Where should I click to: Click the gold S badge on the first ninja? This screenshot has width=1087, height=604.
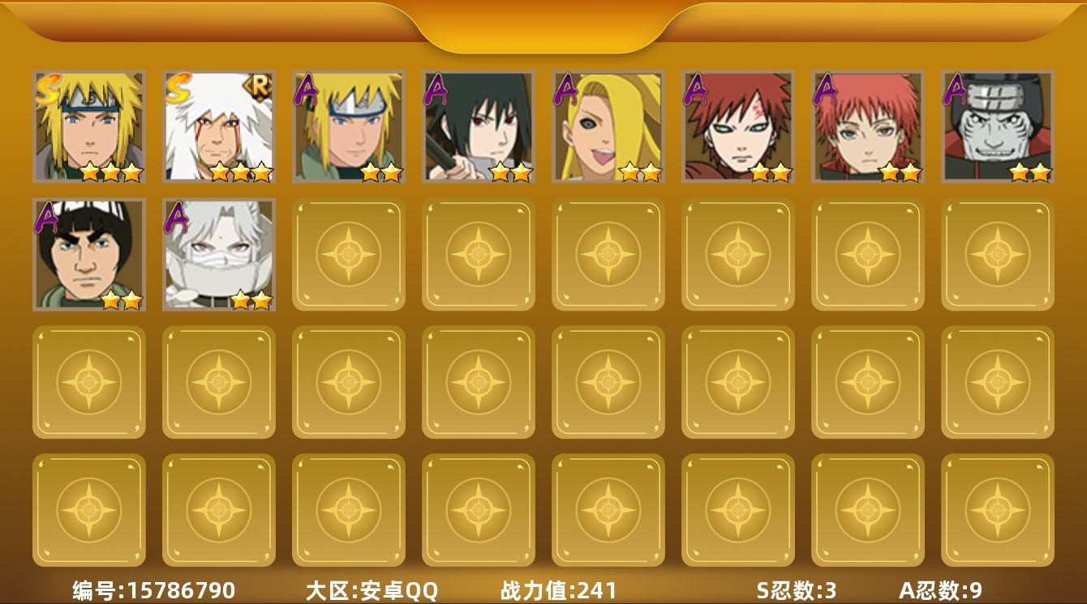pyautogui.click(x=47, y=89)
